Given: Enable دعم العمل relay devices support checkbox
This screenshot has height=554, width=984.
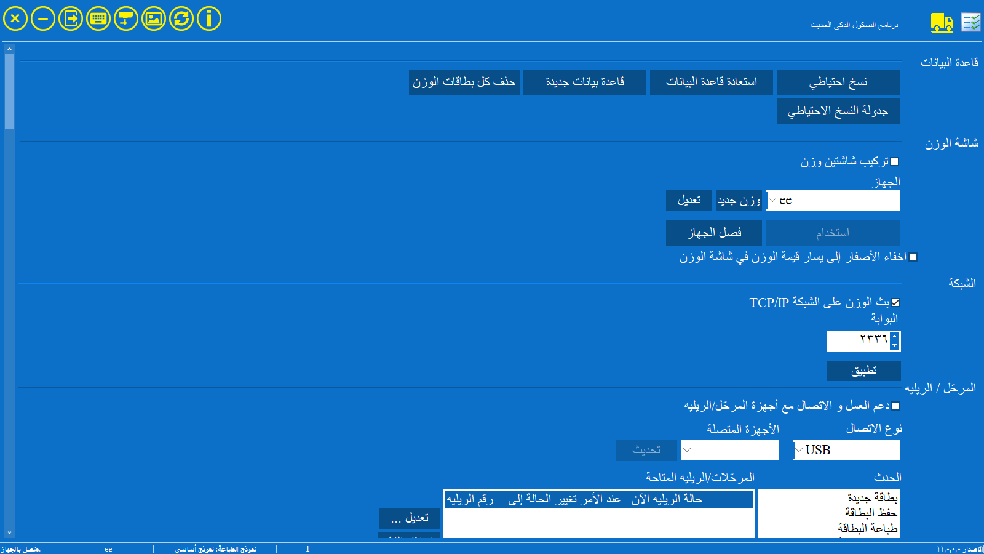Looking at the screenshot, I should [895, 406].
